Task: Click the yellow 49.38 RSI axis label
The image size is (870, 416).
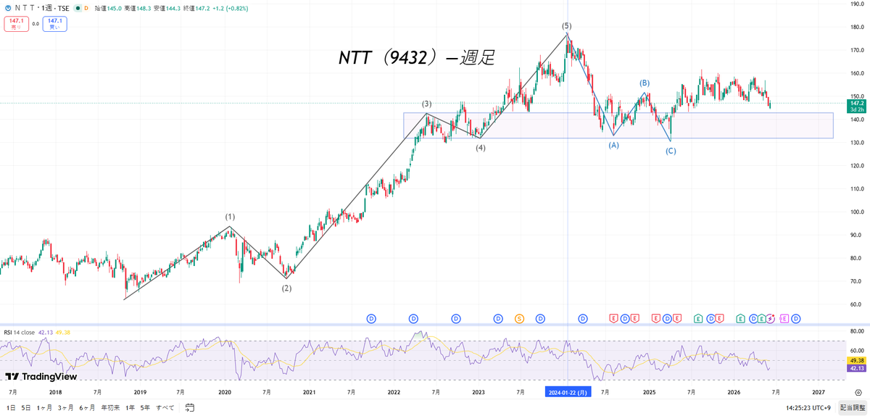Action: 858,360
